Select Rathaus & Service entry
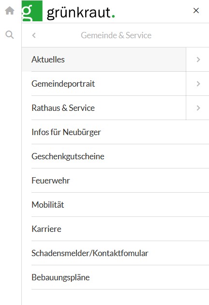This screenshot has width=209, height=305. (x=109, y=108)
